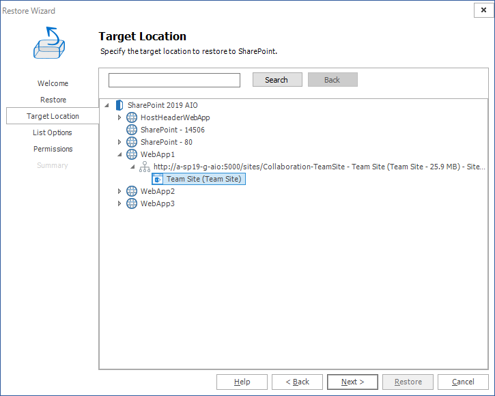
Task: Select WebApp3 in the tree
Action: pos(158,203)
